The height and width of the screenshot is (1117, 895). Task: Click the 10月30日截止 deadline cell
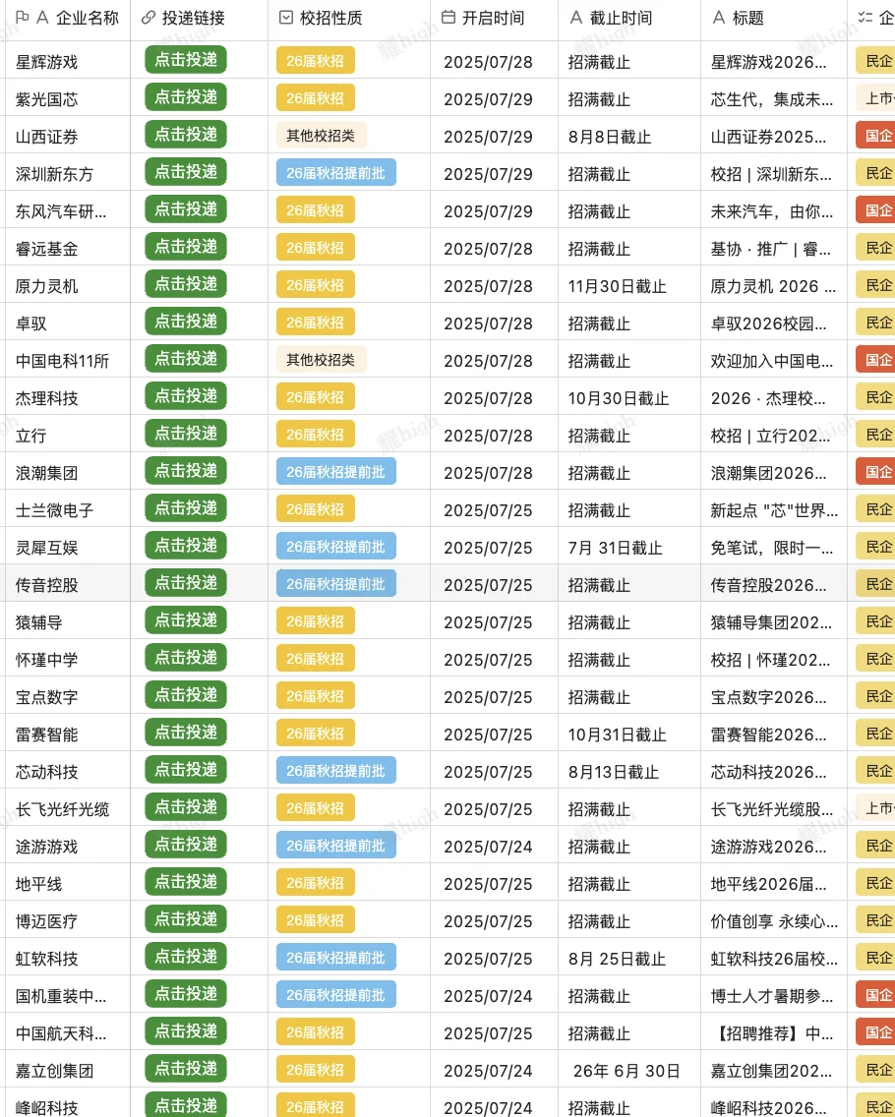(629, 398)
